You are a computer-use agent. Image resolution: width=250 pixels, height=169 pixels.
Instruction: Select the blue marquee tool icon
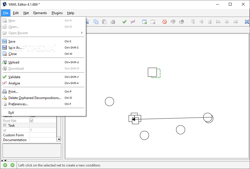click(x=247, y=22)
